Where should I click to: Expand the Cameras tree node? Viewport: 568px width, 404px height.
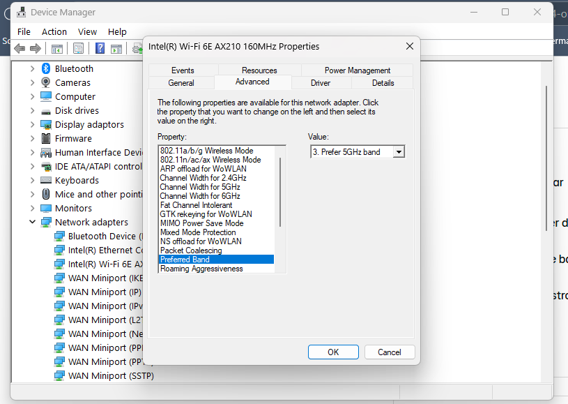pos(32,83)
